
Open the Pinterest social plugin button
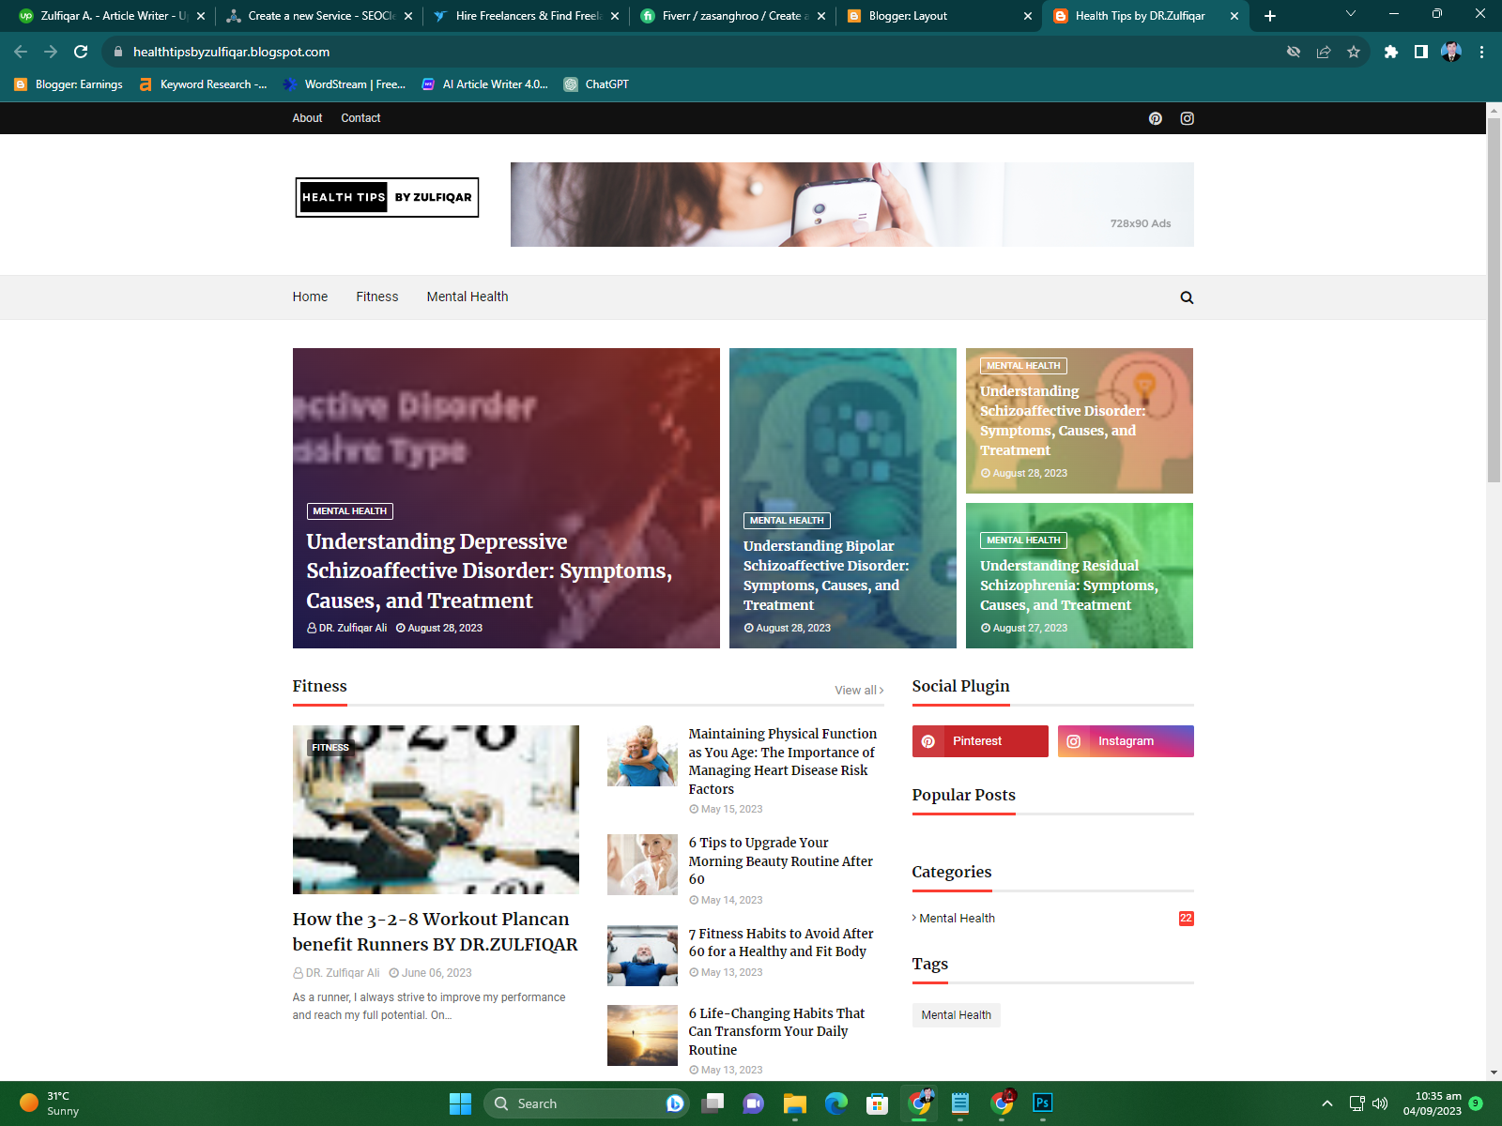(979, 741)
